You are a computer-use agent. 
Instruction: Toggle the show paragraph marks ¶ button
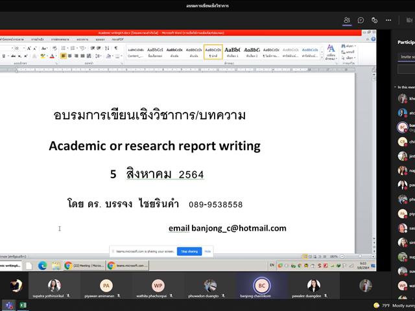[x=115, y=48]
